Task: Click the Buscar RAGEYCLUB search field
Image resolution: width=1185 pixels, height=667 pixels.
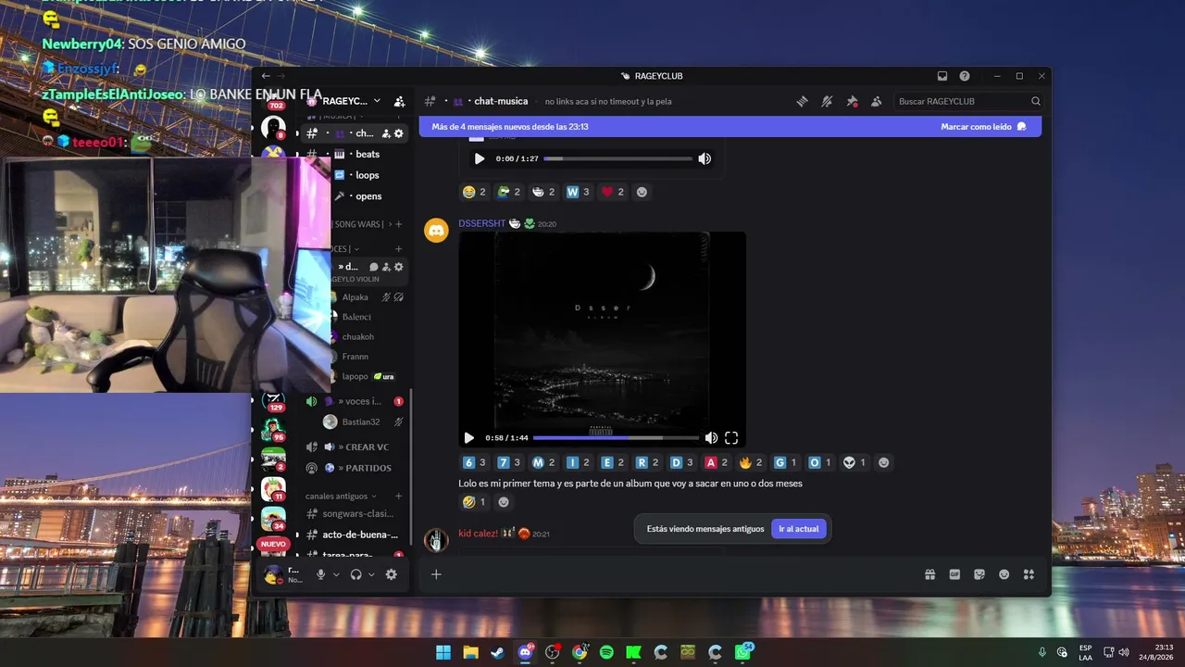Action: pos(969,101)
